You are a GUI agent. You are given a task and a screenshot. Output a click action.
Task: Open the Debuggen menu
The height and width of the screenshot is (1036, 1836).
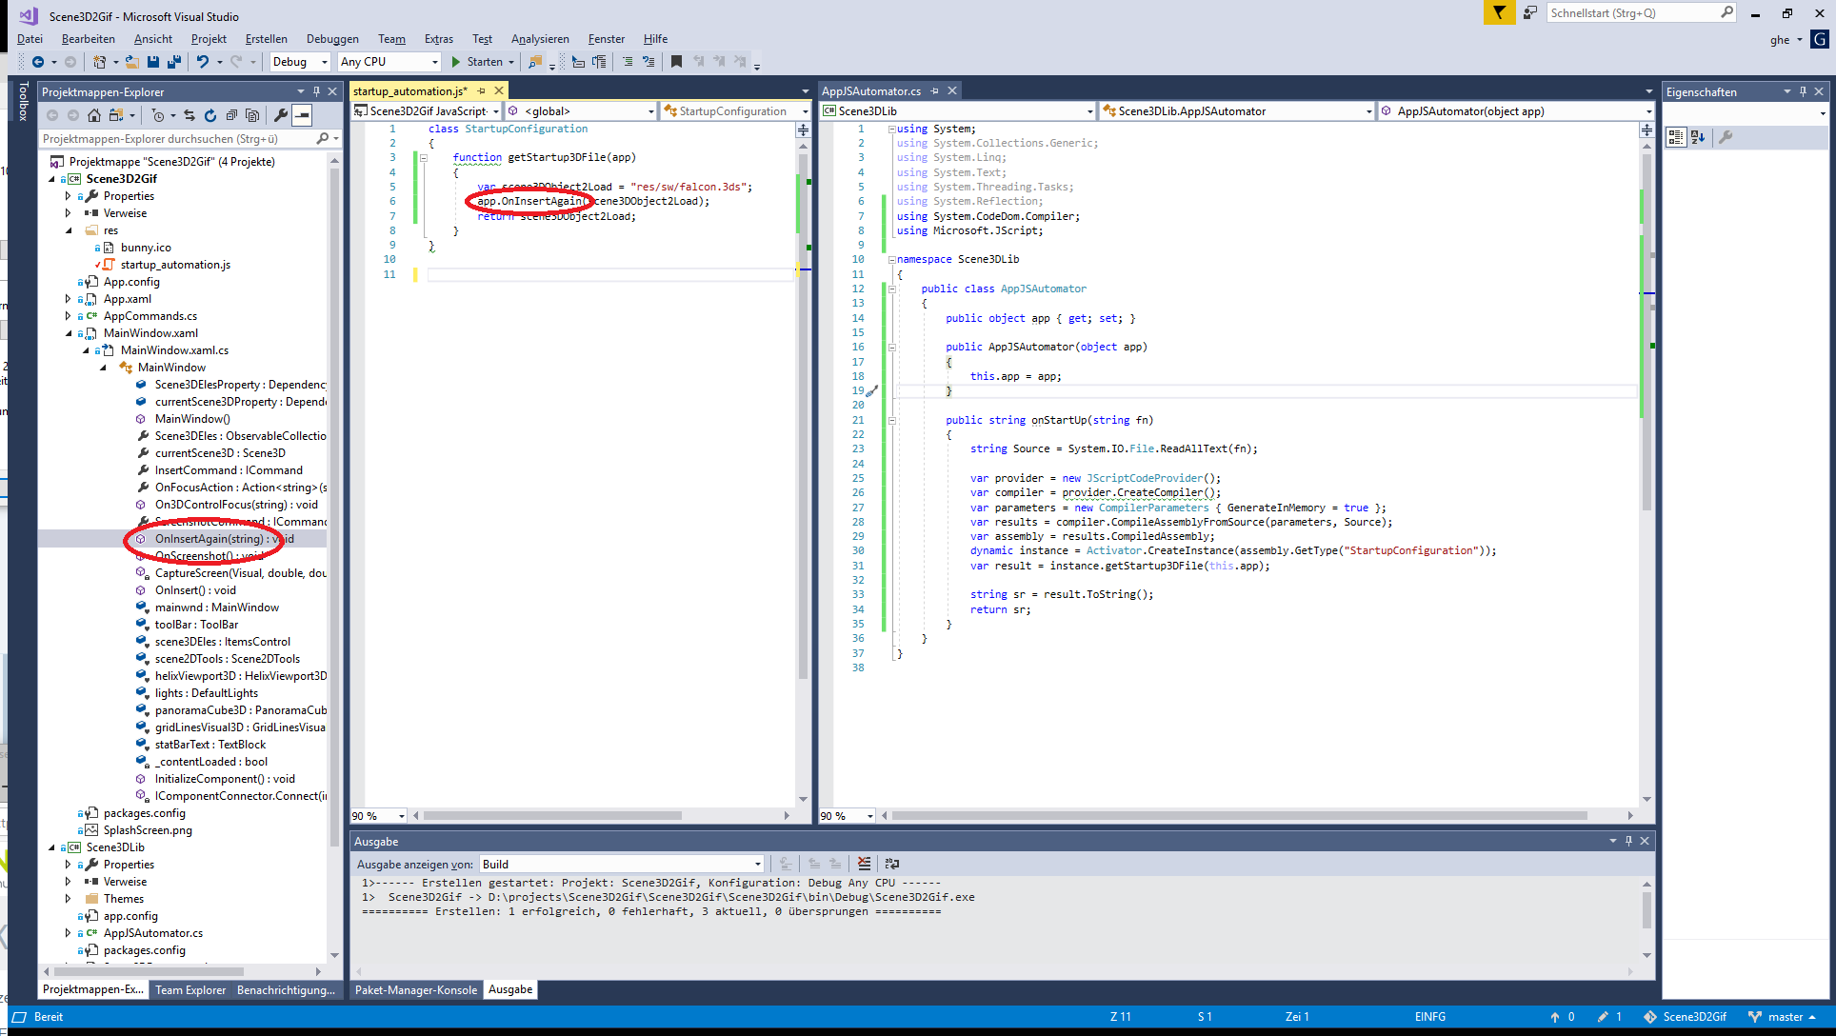coord(332,39)
